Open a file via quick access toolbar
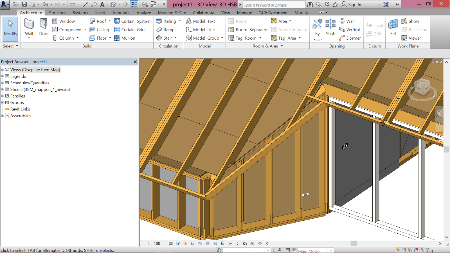 pyautogui.click(x=16, y=4)
